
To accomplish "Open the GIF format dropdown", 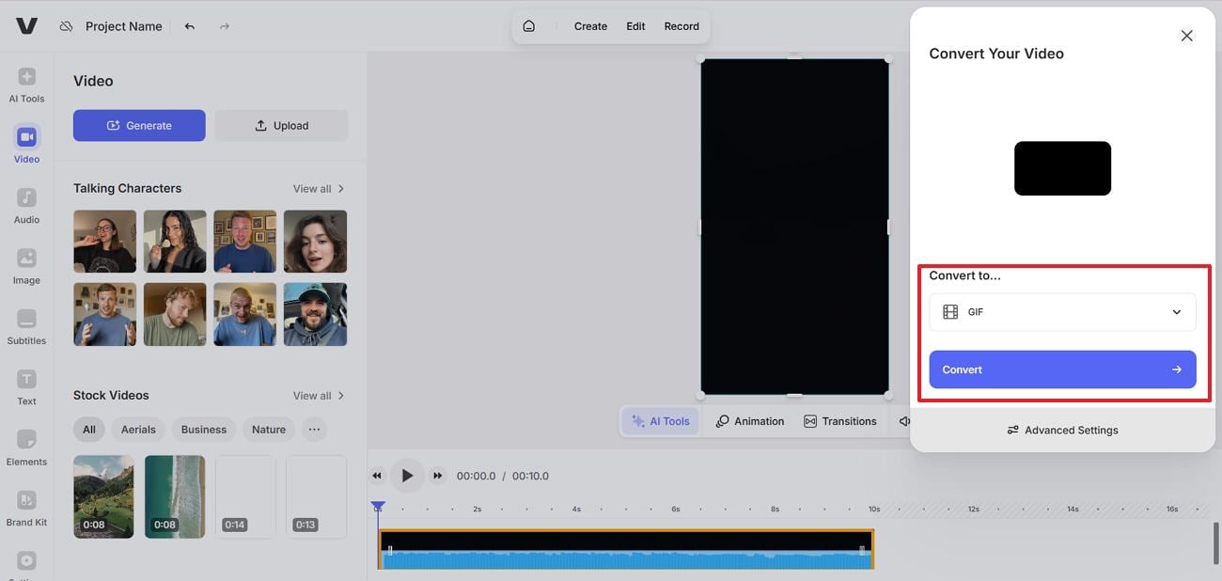I will tap(1062, 311).
